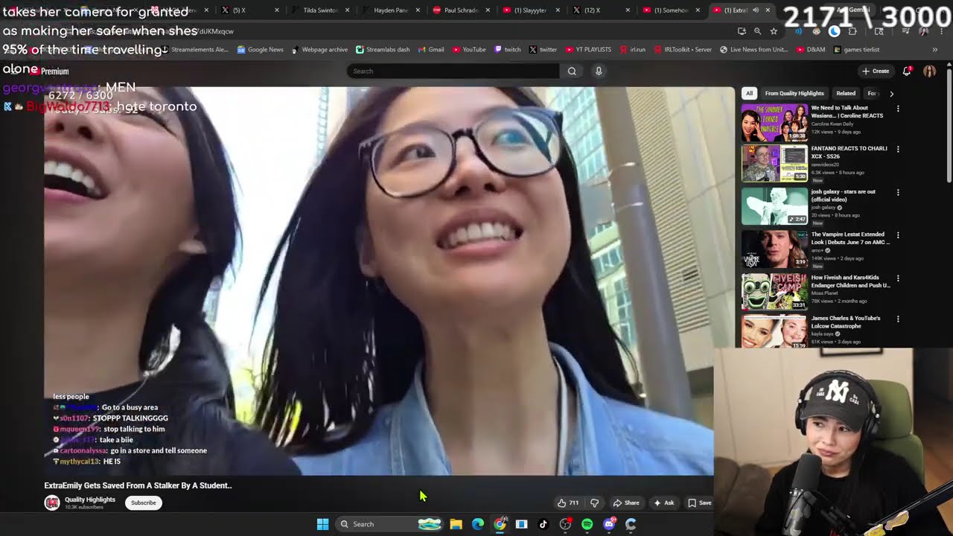953x536 pixels.
Task: Open the Webpage archive bookmark
Action: 319,50
